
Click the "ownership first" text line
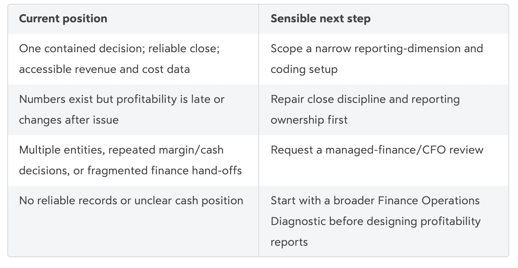tap(309, 120)
